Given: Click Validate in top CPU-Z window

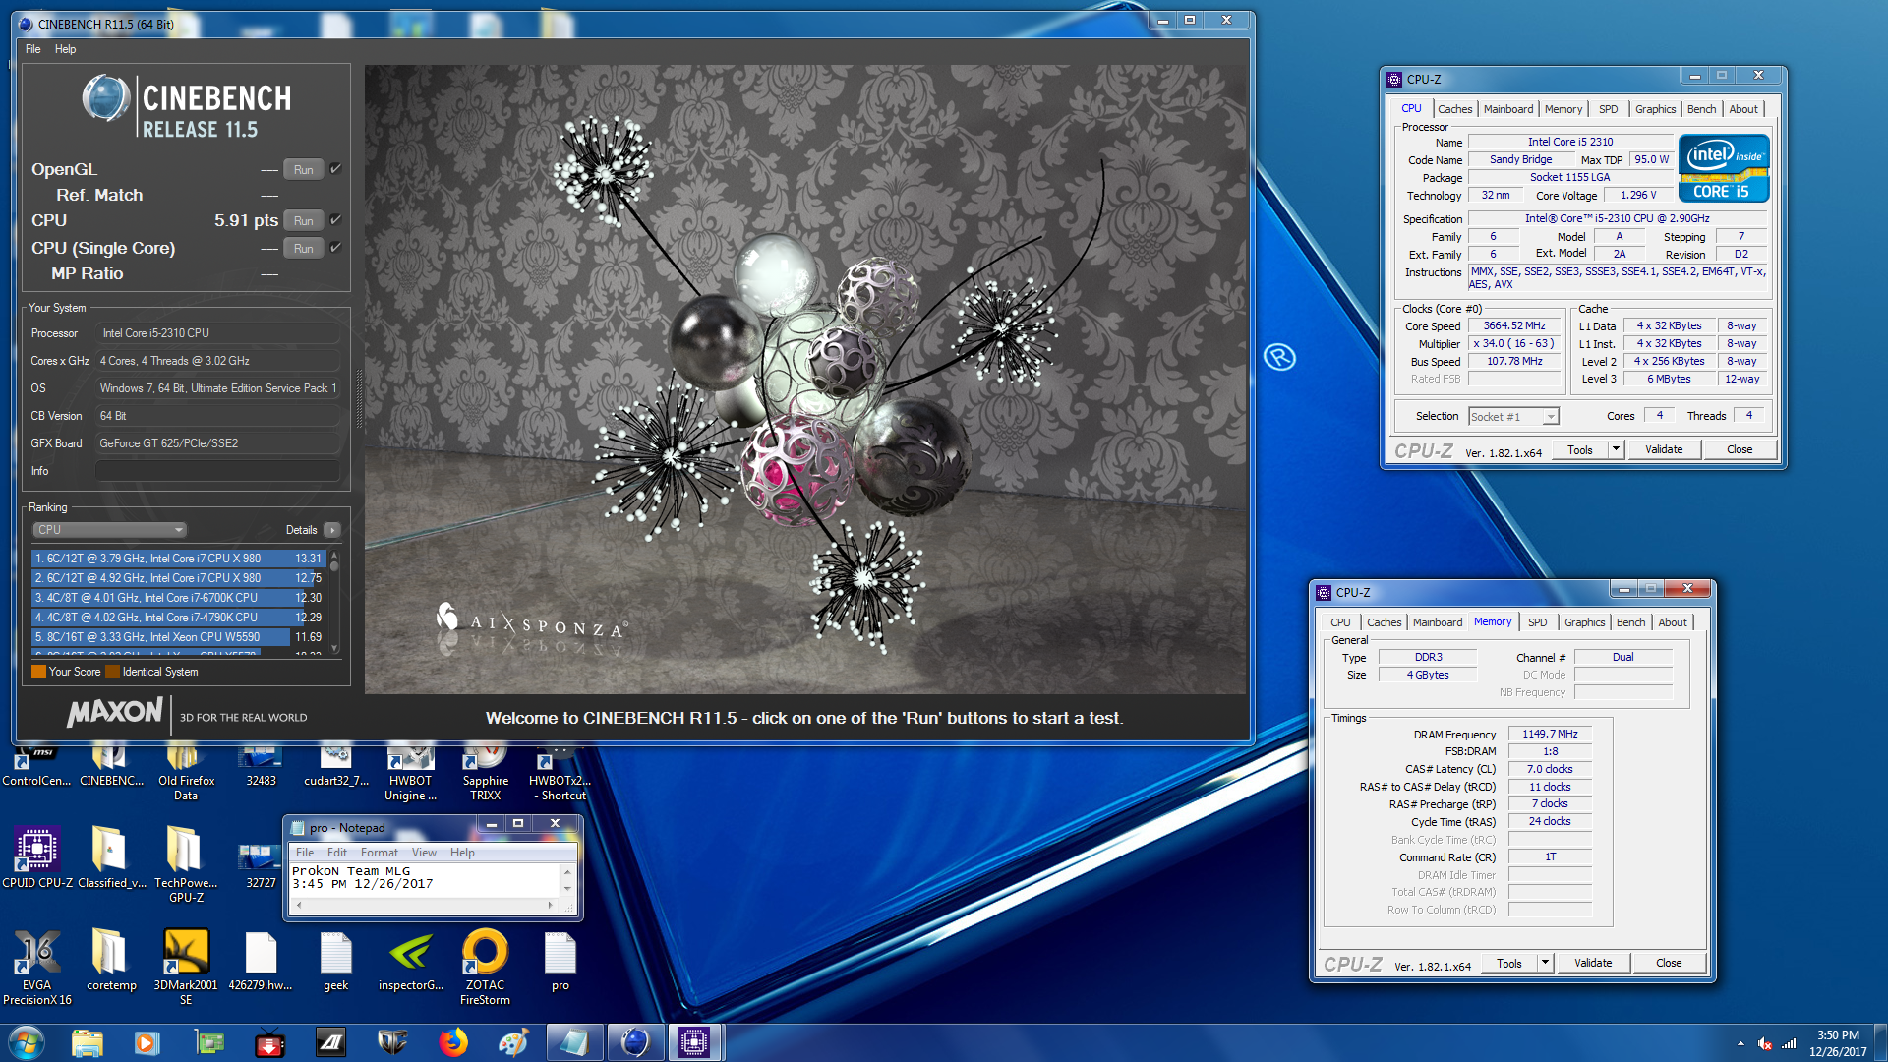Looking at the screenshot, I should point(1664,449).
